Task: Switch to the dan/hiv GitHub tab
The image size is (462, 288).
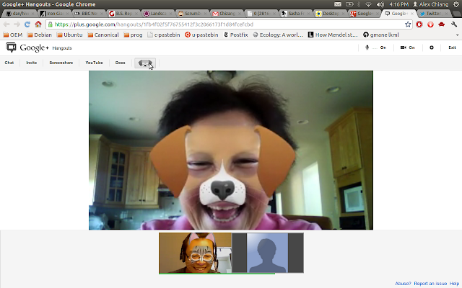Action: click(20, 14)
